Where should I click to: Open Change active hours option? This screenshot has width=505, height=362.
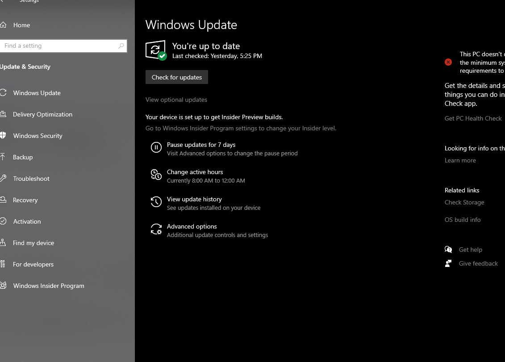195,172
